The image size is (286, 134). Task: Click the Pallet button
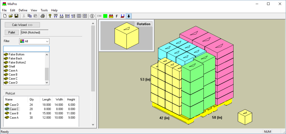(x=12, y=32)
